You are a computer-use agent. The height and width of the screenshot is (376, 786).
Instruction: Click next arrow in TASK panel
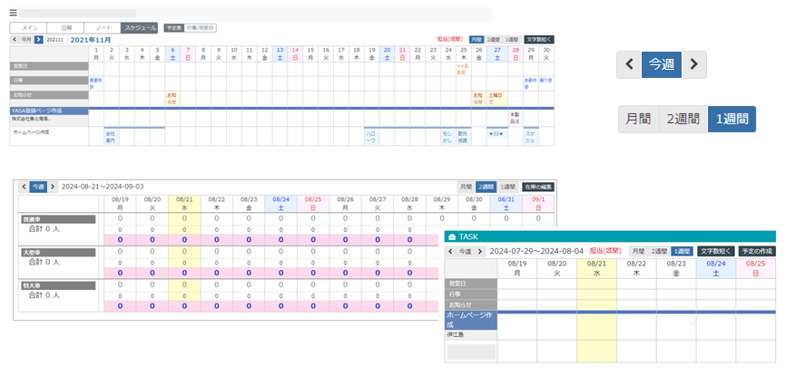[x=481, y=251]
